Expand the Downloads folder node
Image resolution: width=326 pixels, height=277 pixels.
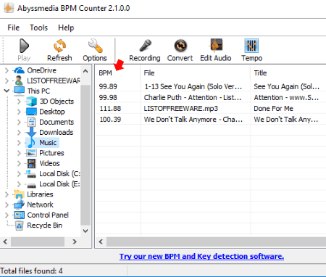click(19, 133)
